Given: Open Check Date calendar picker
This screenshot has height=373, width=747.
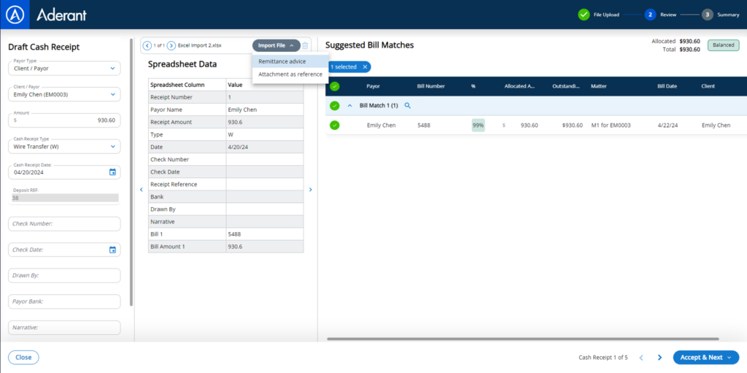Looking at the screenshot, I should [x=112, y=250].
